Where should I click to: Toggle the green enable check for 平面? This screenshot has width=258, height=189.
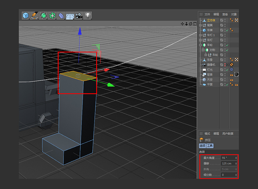click(227, 85)
